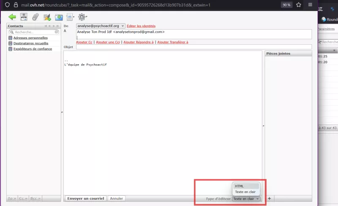Image resolution: width=338 pixels, height=206 pixels.
Task: Open Adresses personnelles address book
Action: coord(30,38)
